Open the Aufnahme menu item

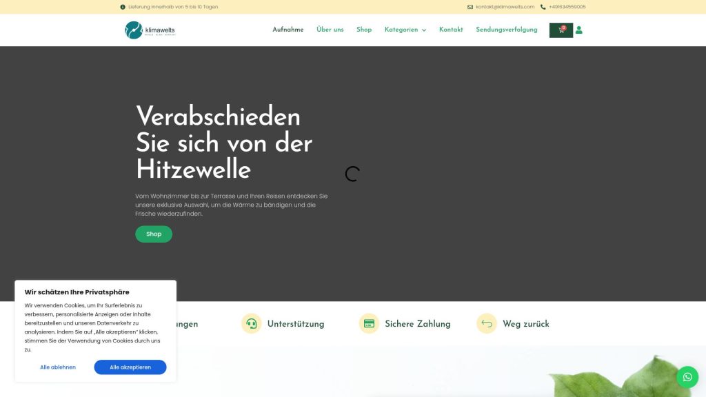(288, 30)
